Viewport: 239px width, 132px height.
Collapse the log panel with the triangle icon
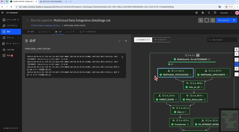(126, 41)
